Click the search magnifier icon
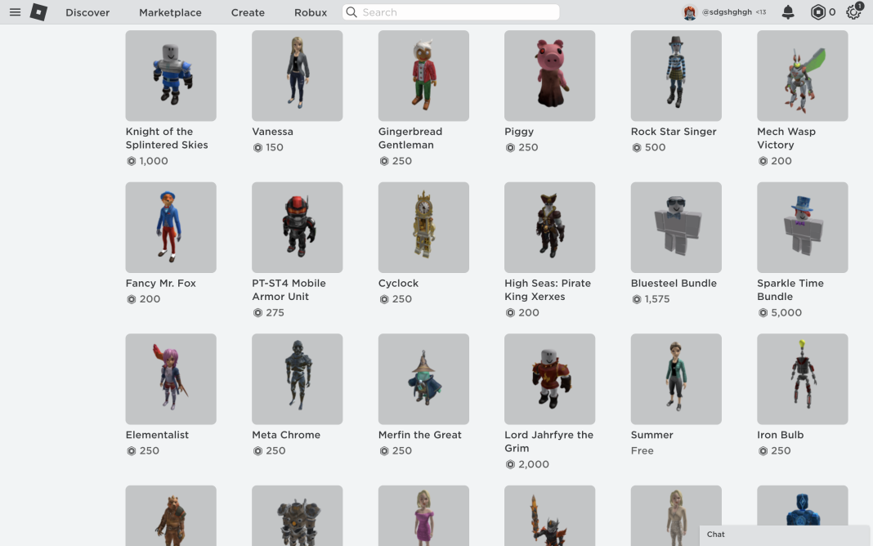The image size is (873, 546). pos(351,11)
